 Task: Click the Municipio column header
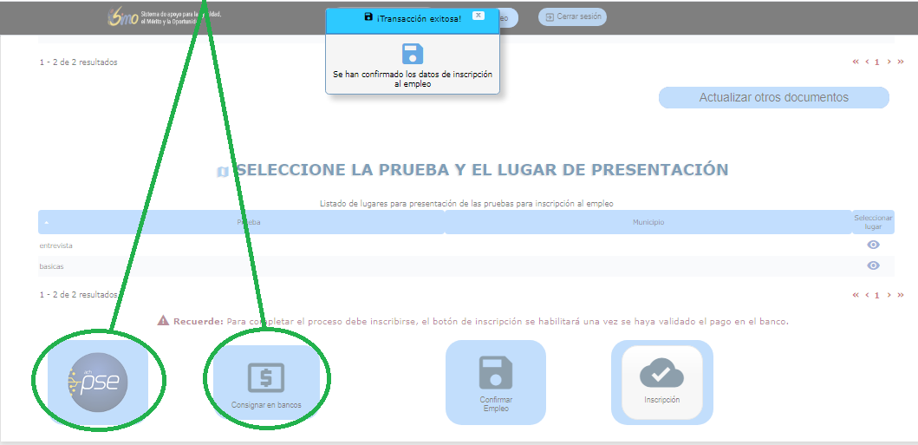tap(648, 222)
